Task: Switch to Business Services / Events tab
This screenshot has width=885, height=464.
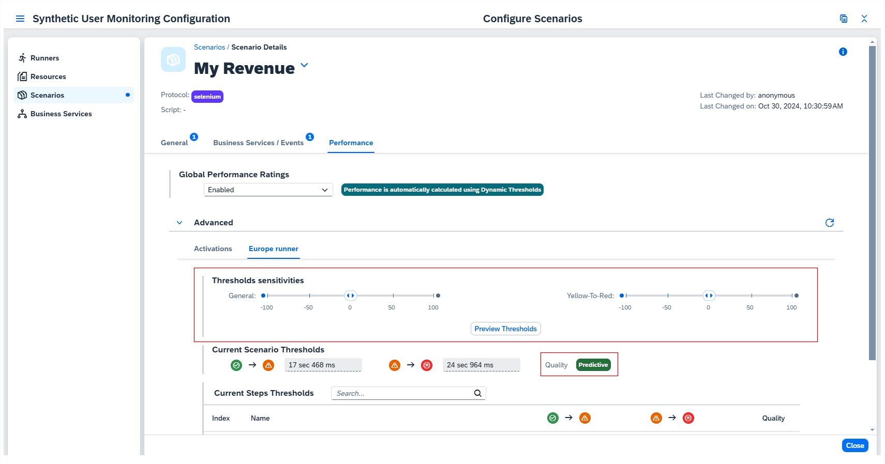Action: click(x=258, y=143)
